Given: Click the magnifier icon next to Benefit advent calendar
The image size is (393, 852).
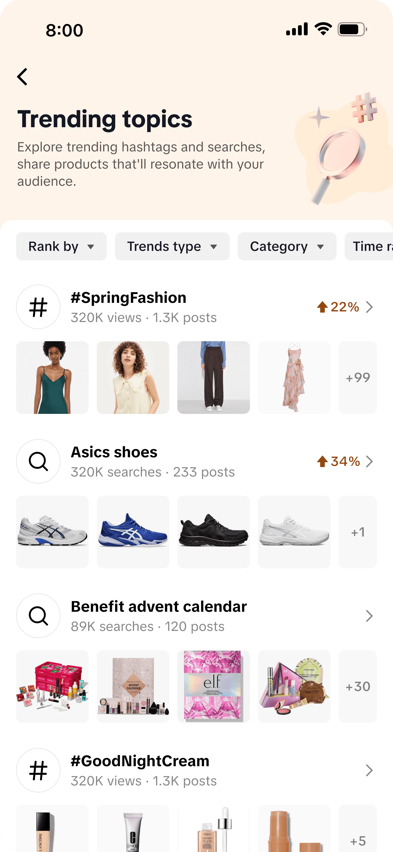Looking at the screenshot, I should click(x=38, y=616).
